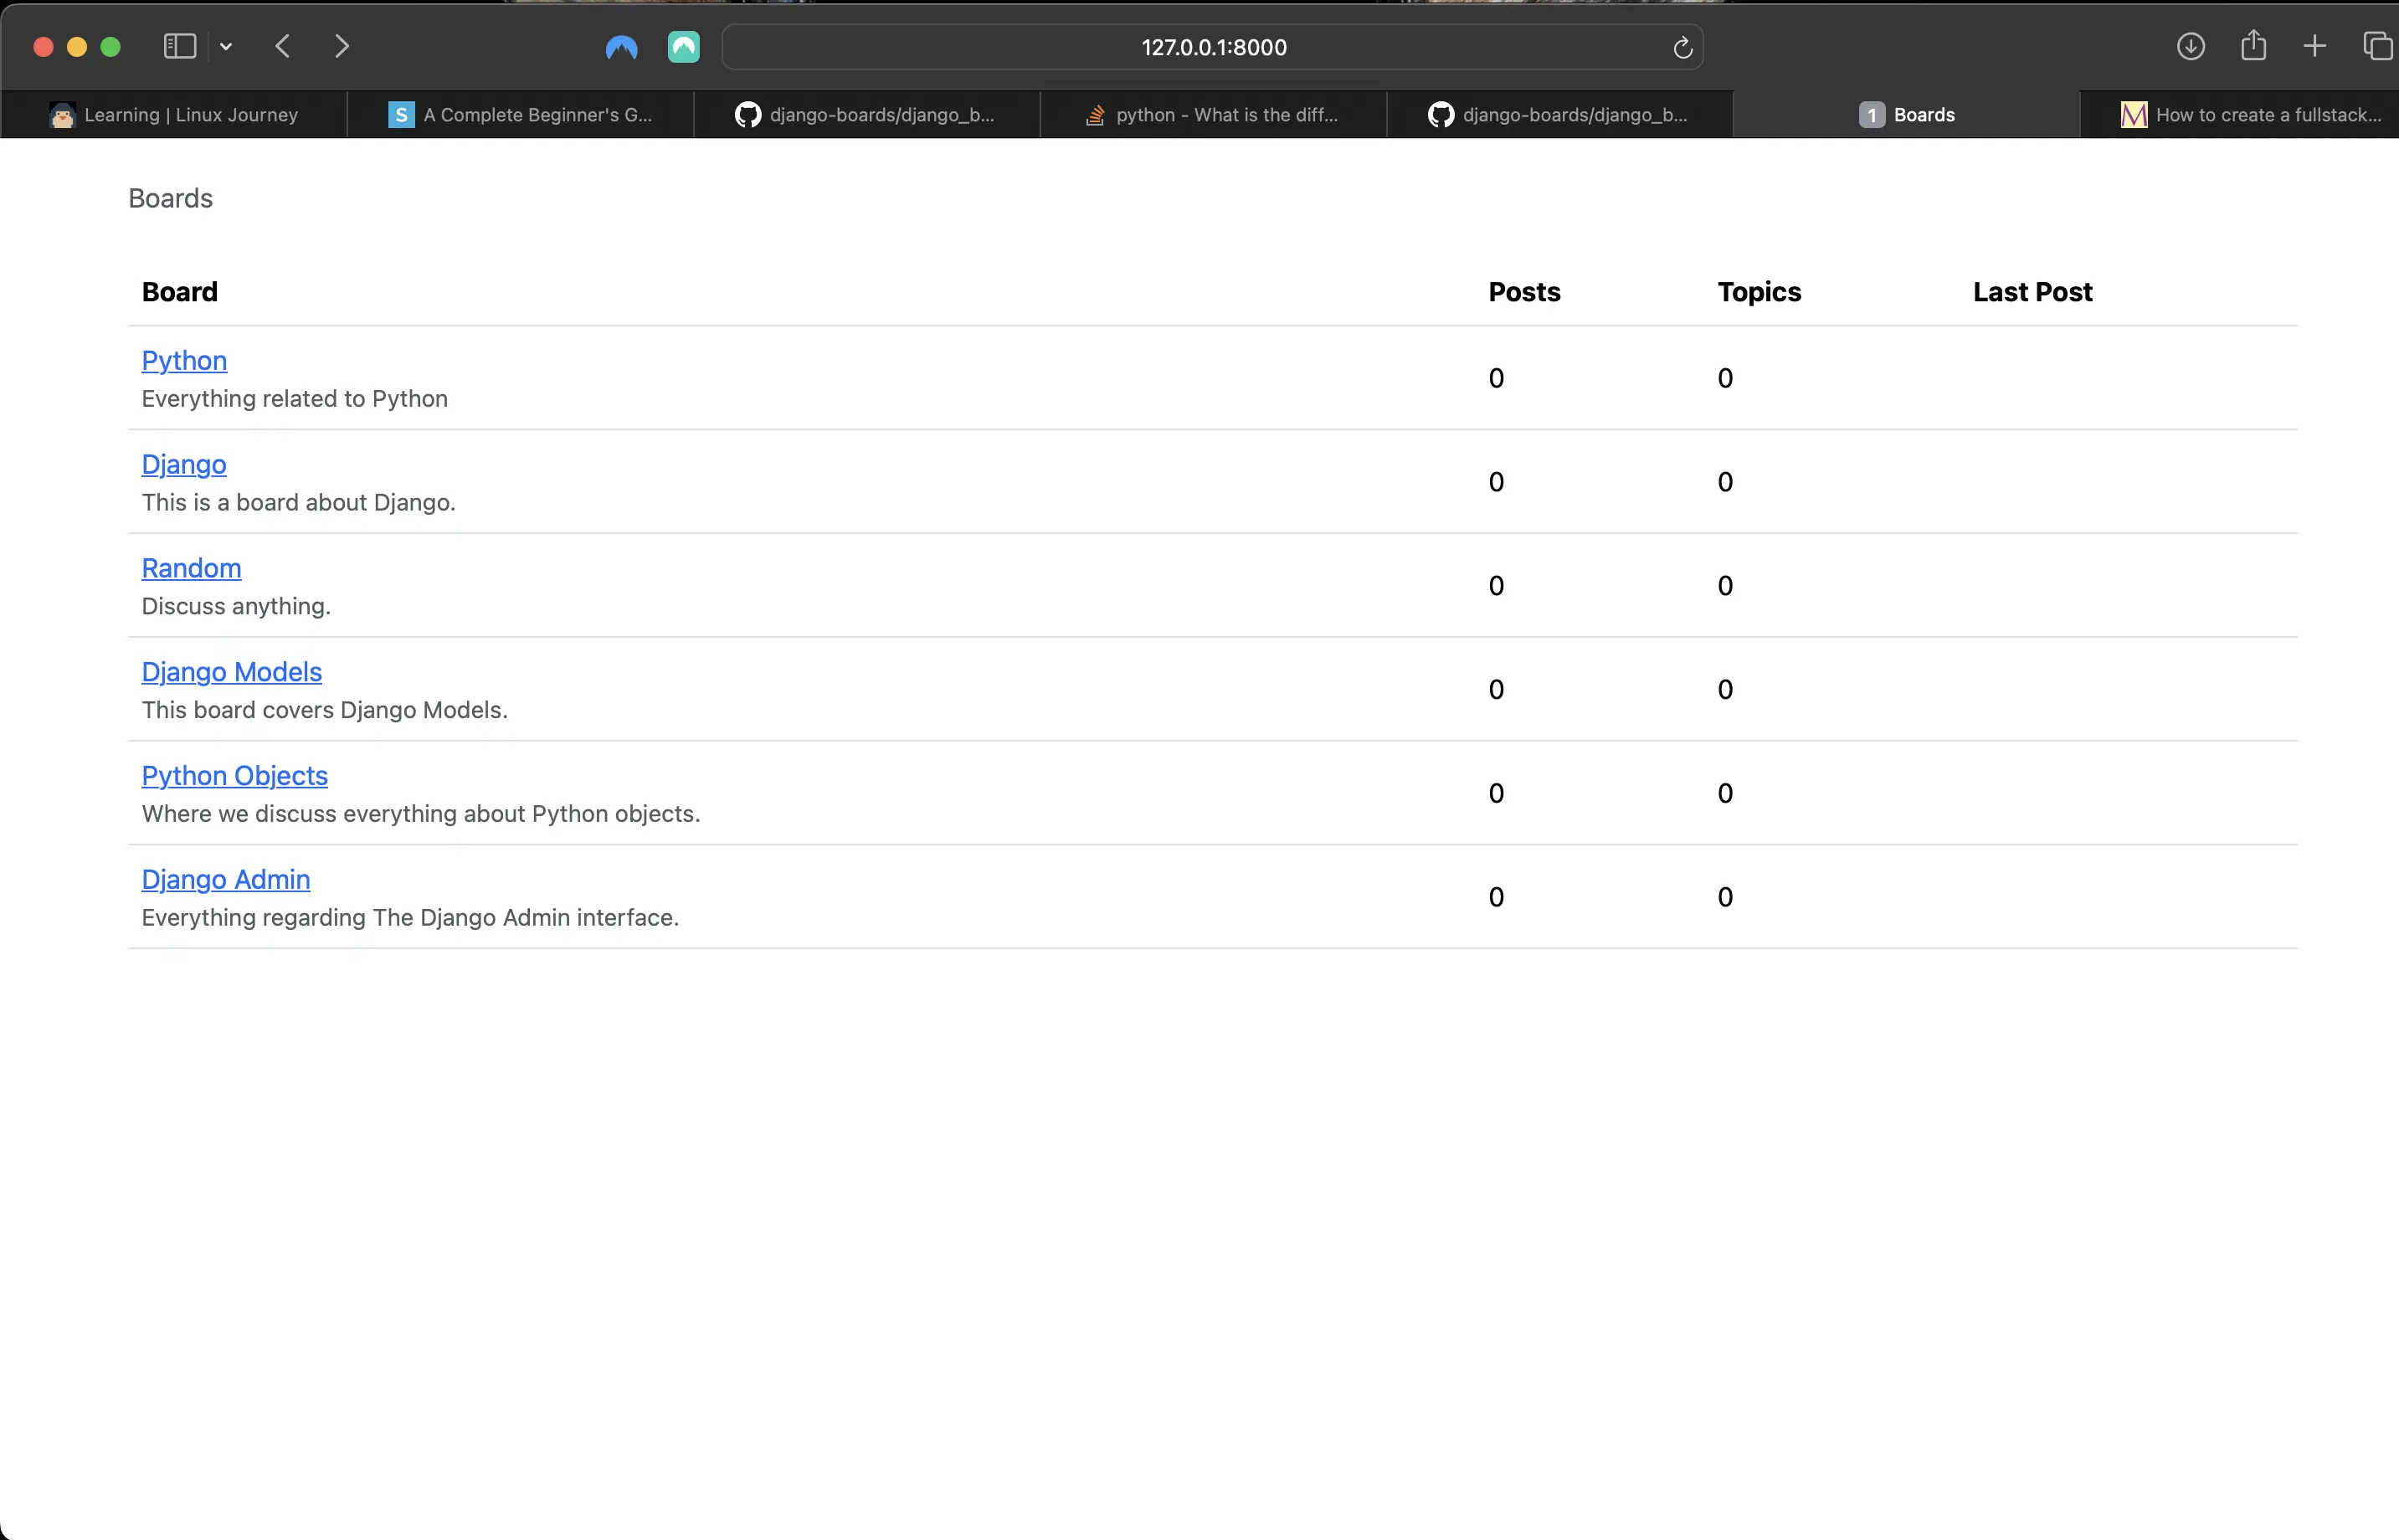Click the green rounded extension icon
2399x1540 pixels.
[683, 47]
